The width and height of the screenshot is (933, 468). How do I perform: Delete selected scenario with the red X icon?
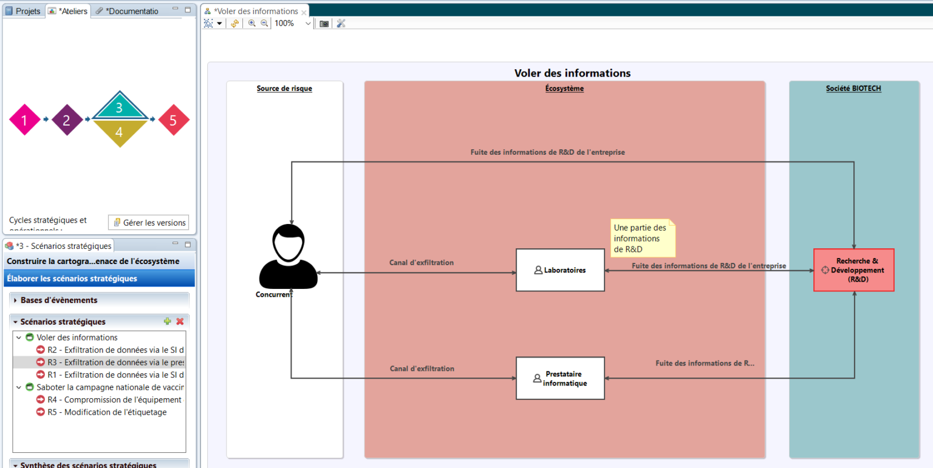pyautogui.click(x=180, y=321)
